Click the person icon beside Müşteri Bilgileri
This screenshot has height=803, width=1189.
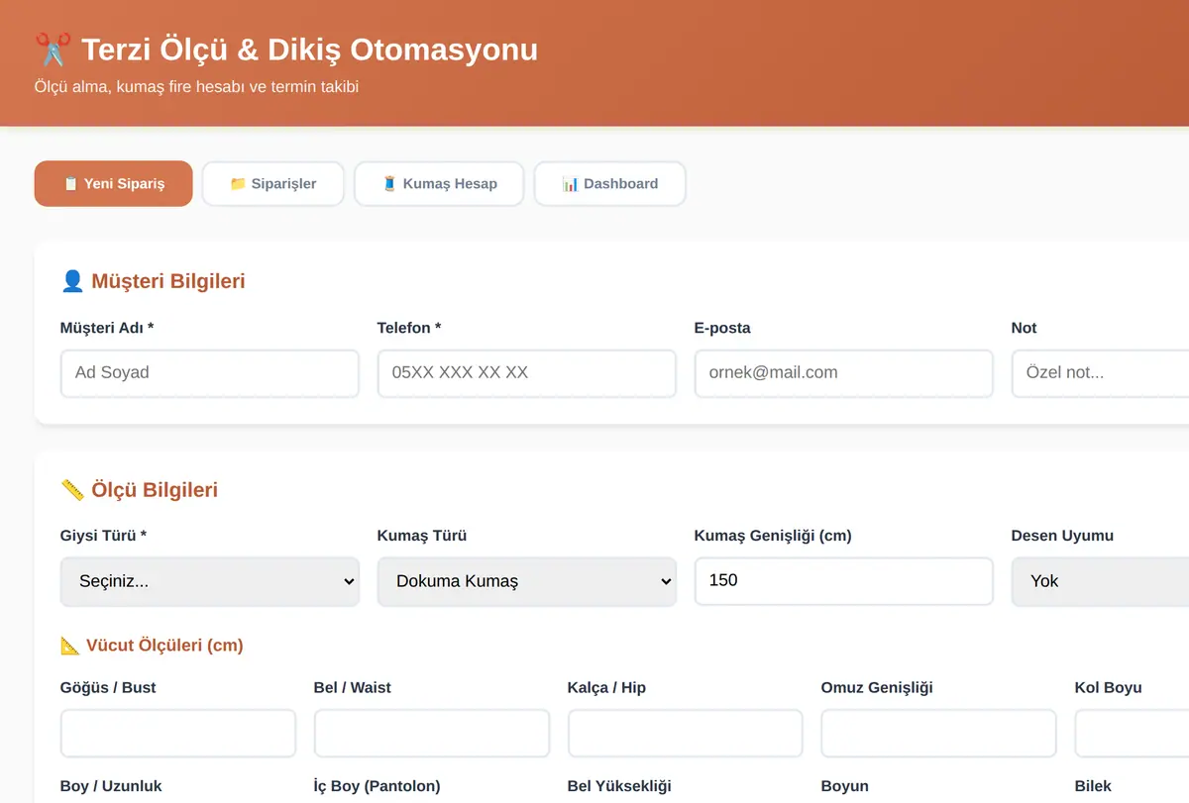(72, 281)
